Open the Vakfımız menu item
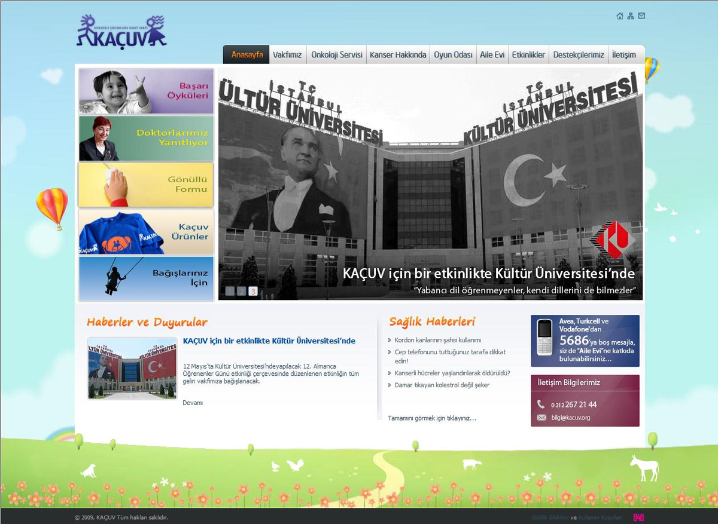Image resolution: width=718 pixels, height=524 pixels. [287, 54]
